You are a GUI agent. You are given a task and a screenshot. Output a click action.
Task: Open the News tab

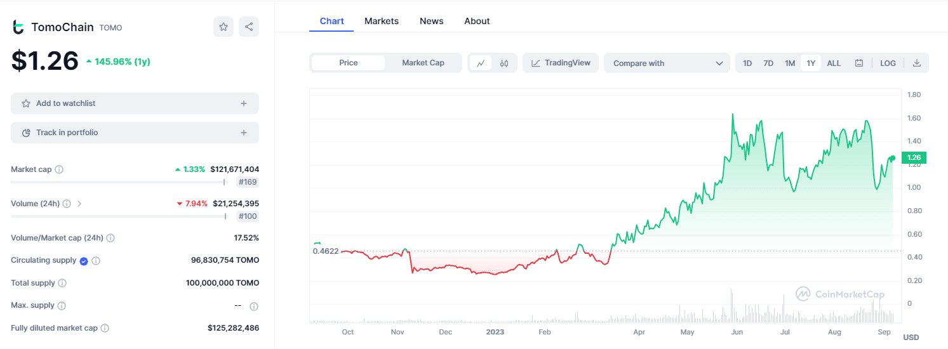pos(432,21)
